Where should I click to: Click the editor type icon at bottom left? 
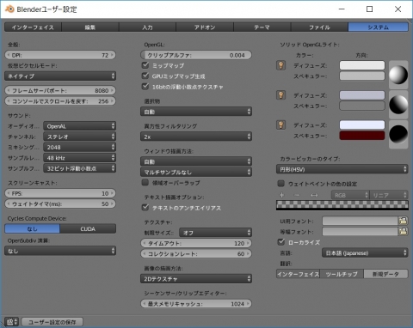pyautogui.click(x=12, y=322)
